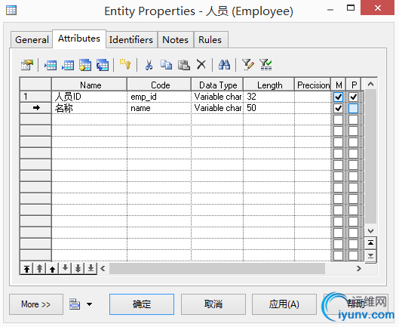Click Add Data Items icon
The image size is (399, 327).
click(x=85, y=65)
